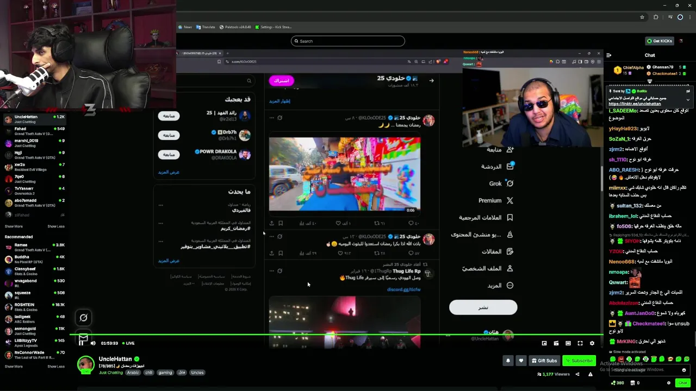The height and width of the screenshot is (391, 696).
Task: Click the Subscribe button
Action: point(579,361)
